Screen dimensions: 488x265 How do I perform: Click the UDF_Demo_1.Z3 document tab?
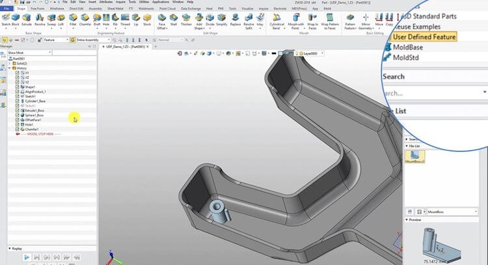(x=126, y=46)
